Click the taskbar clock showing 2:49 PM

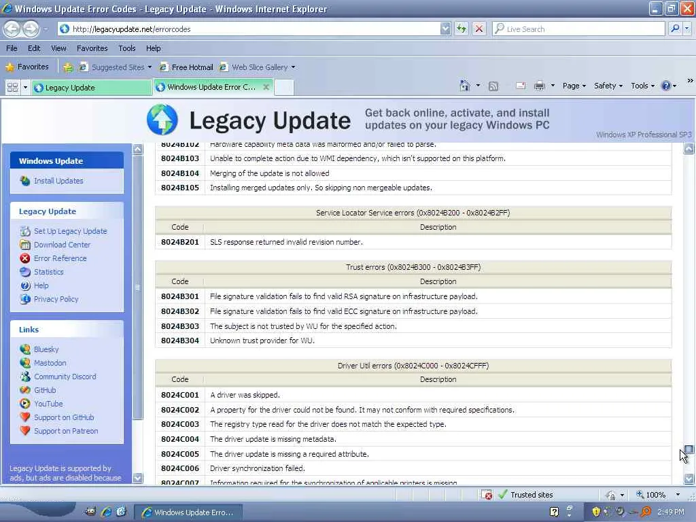(x=671, y=512)
